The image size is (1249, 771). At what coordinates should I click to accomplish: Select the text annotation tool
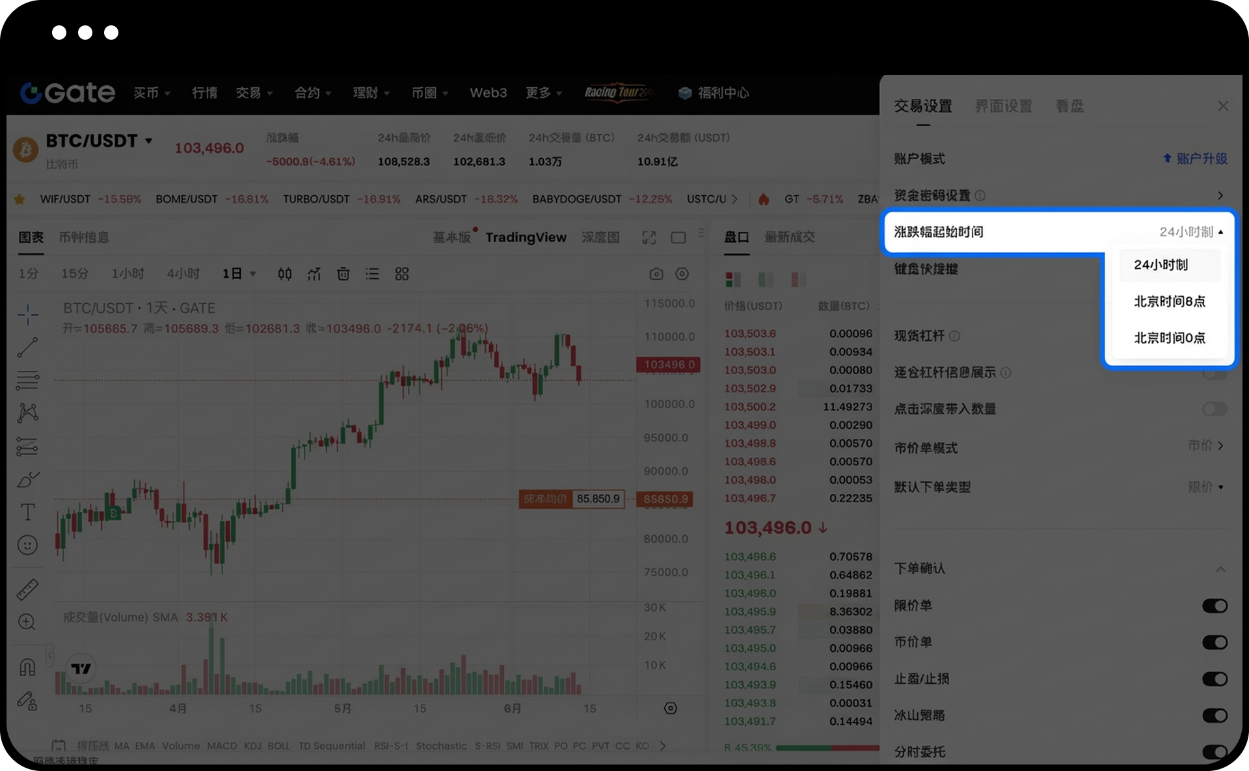(27, 512)
